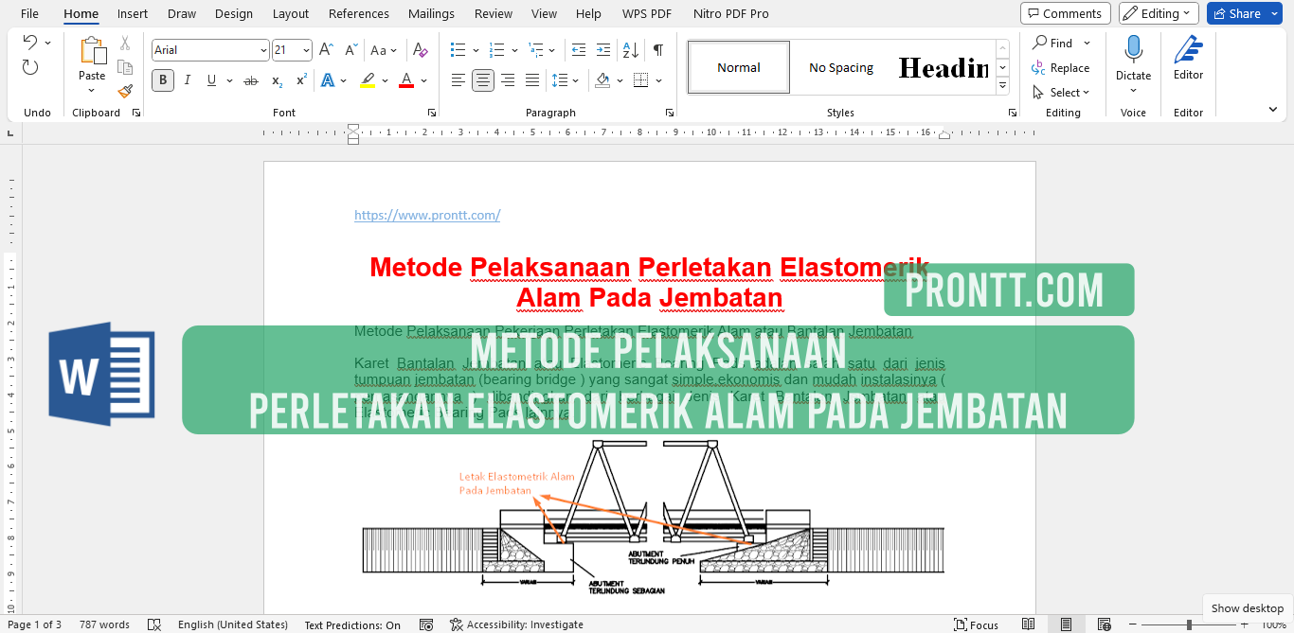Image resolution: width=1294 pixels, height=633 pixels.
Task: Toggle Bold formatting
Action: point(163,80)
